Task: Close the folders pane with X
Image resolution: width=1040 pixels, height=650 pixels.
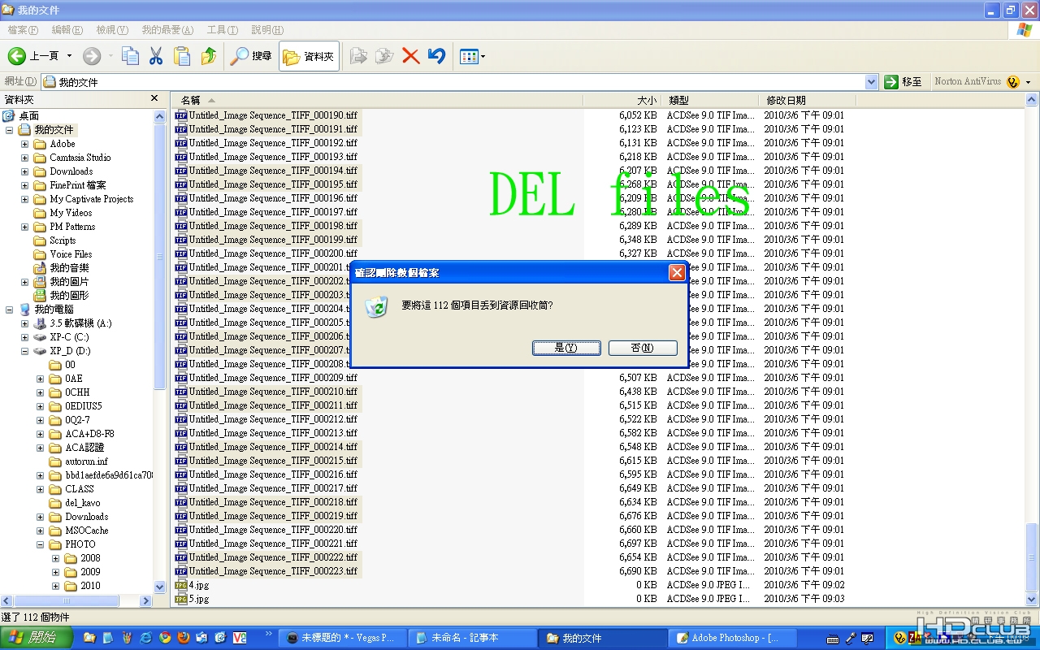Action: click(154, 98)
